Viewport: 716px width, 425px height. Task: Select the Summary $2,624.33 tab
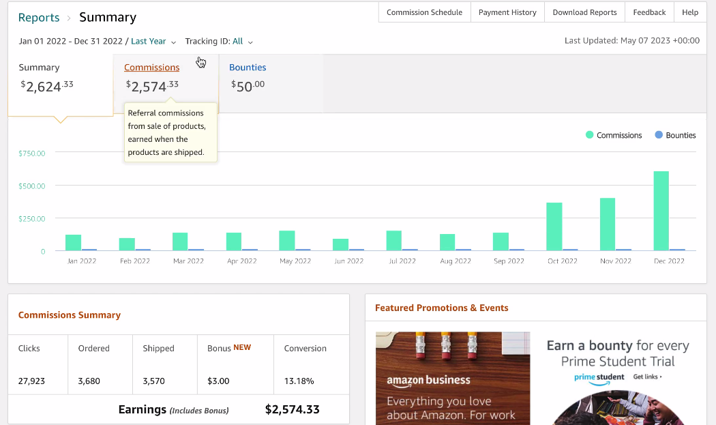(x=60, y=85)
